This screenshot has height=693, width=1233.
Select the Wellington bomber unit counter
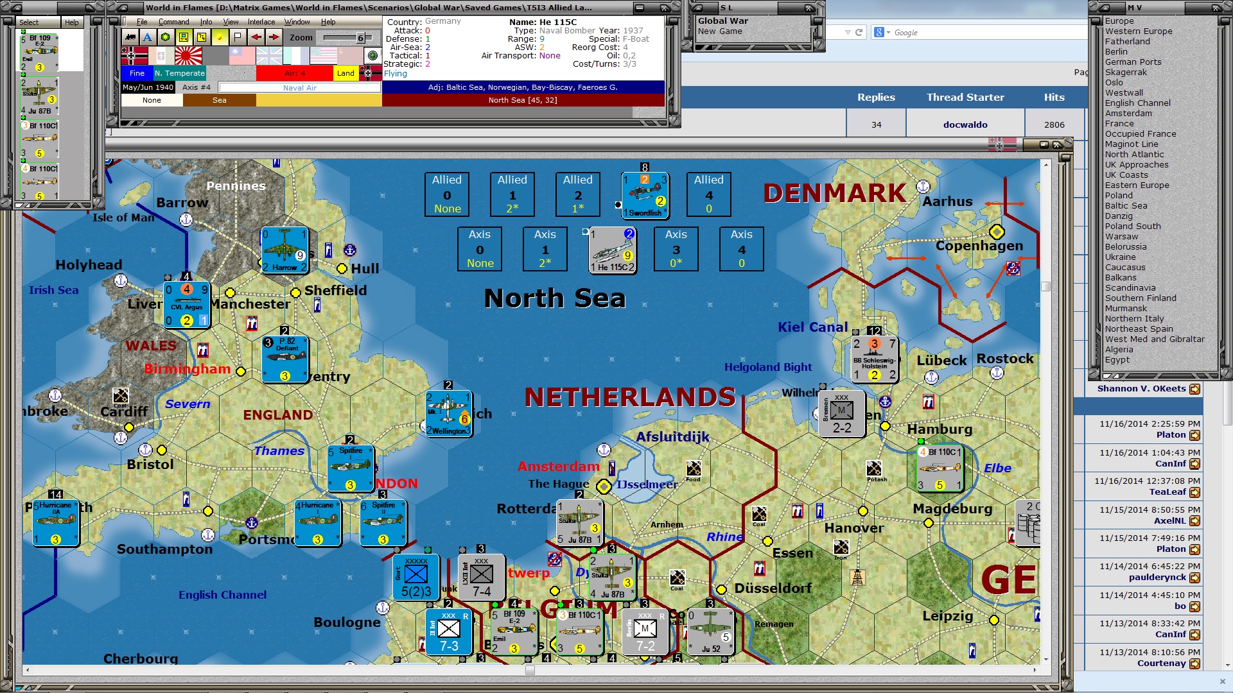[448, 413]
